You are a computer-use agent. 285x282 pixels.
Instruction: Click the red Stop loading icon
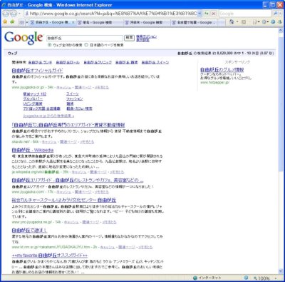click(214, 14)
